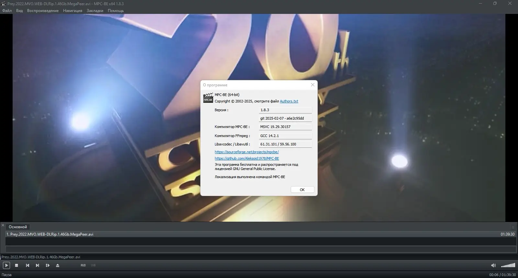Click the Локализация выполнена командой MPC-BE text
Viewport: 518px width, 278px height.
click(250, 177)
